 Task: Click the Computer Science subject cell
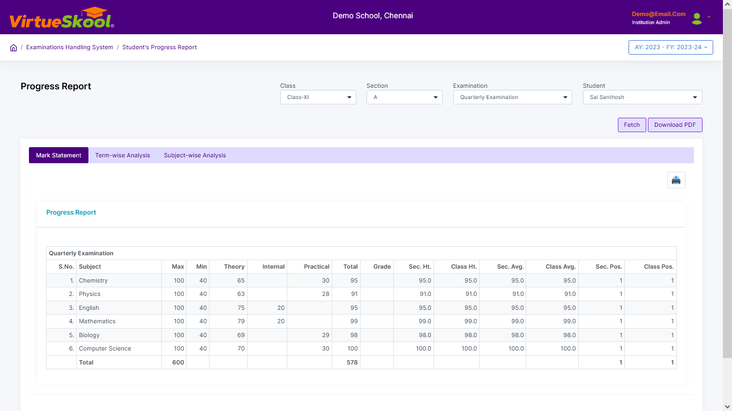click(x=119, y=348)
